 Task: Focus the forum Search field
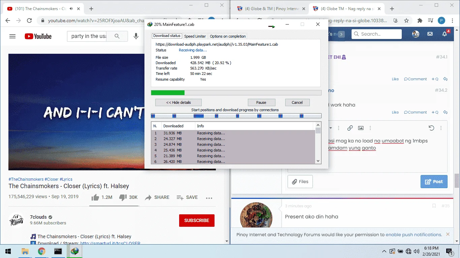tap(376, 34)
